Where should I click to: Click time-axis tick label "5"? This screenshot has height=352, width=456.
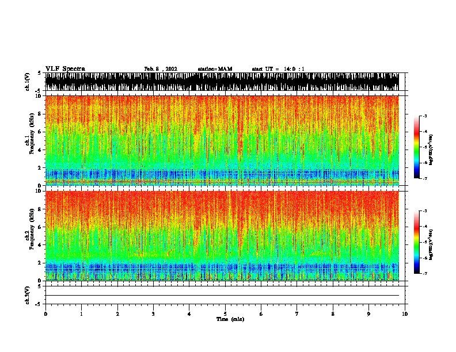pos(225,313)
